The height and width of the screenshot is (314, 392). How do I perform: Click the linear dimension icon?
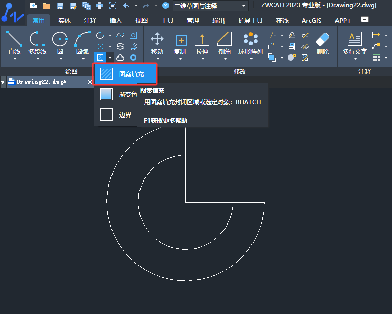376,35
